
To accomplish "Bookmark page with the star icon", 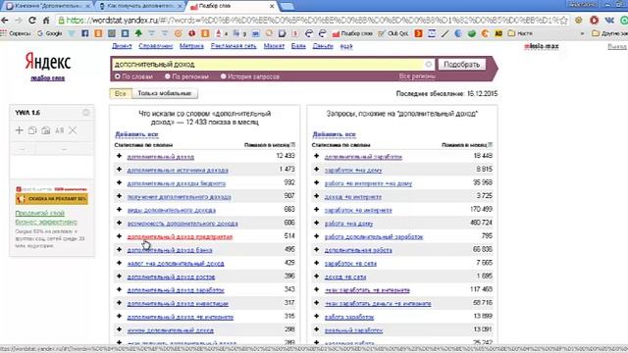I will pos(564,20).
